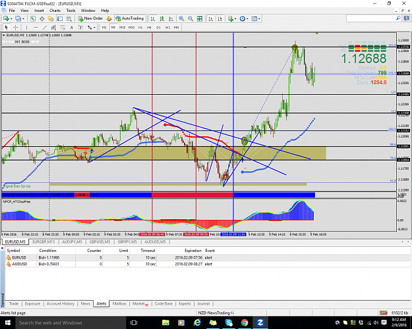Click the red 06:40 date marker on the time axis
412x329 pixels.
152,234
